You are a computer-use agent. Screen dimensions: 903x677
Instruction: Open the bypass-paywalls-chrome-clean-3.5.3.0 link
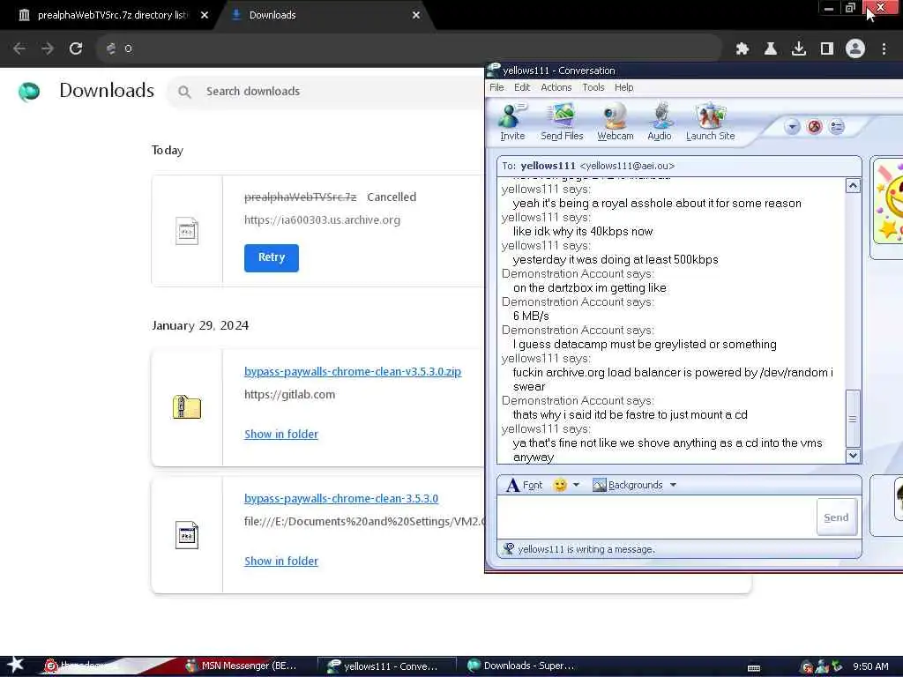341,498
